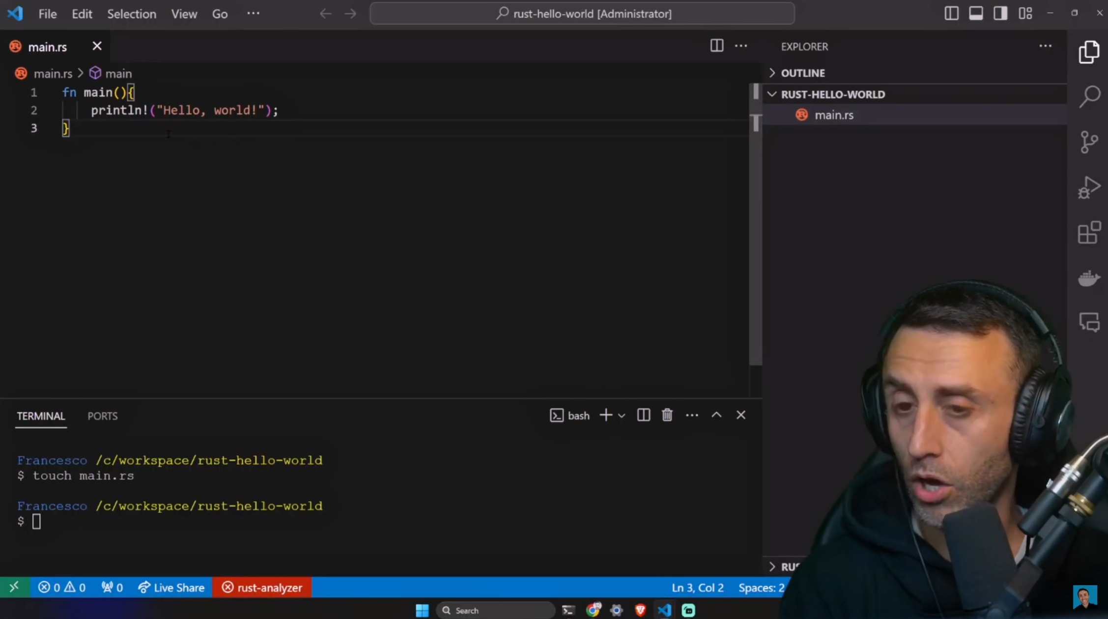Open the File menu
The height and width of the screenshot is (619, 1108).
47,13
